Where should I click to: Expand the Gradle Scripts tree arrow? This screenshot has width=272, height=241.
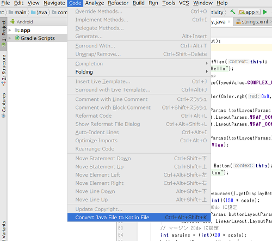(10, 38)
